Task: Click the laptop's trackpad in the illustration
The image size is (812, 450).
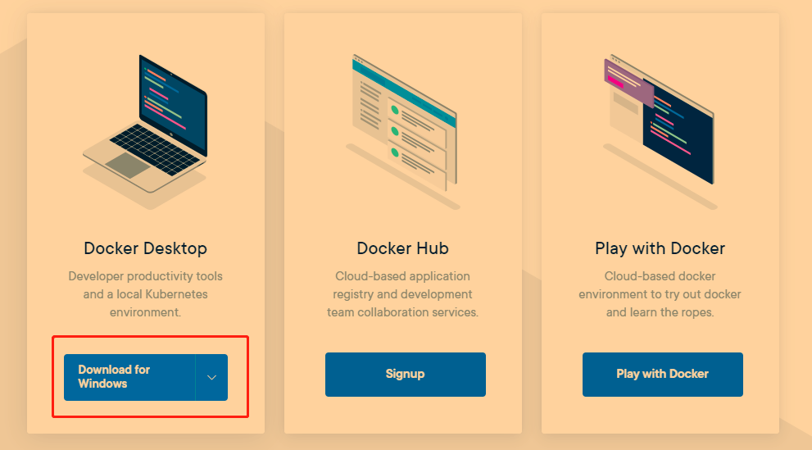Action: (x=127, y=165)
